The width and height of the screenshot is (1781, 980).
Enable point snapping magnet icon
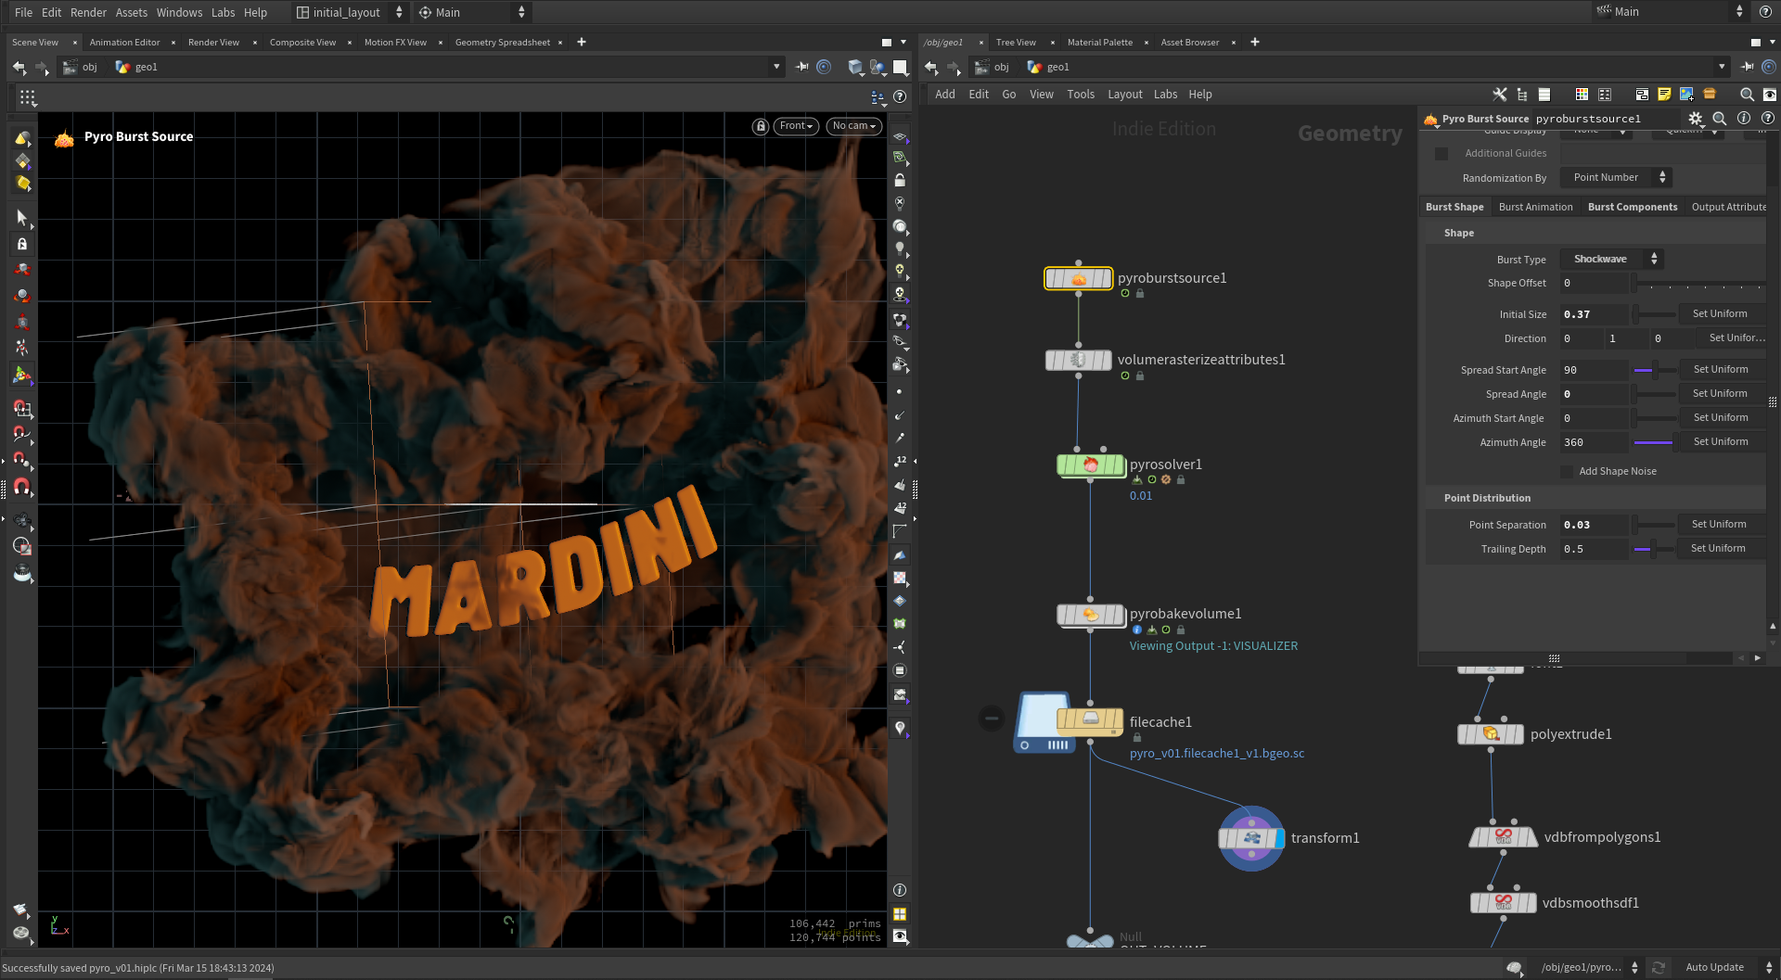(22, 461)
